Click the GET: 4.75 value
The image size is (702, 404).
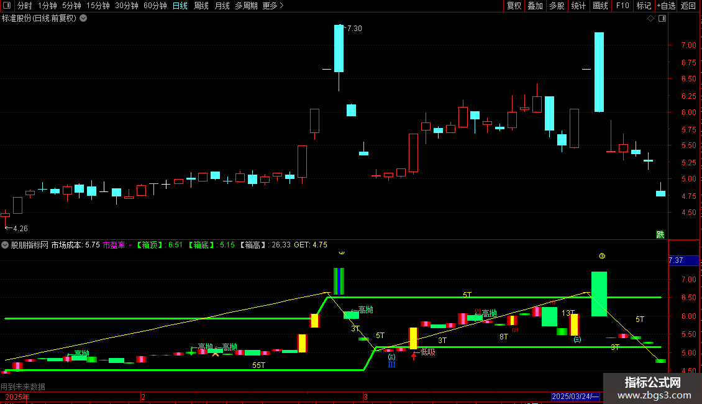tap(310, 245)
